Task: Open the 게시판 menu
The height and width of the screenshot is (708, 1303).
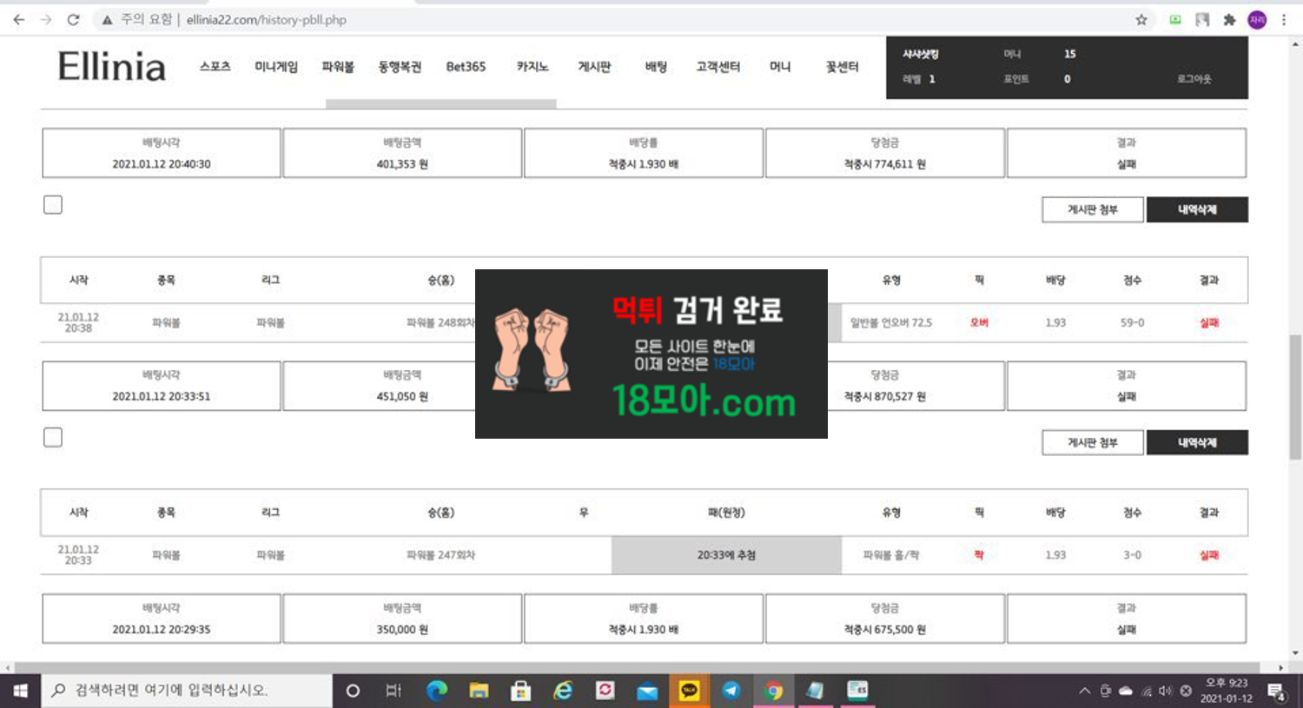Action: tap(594, 66)
